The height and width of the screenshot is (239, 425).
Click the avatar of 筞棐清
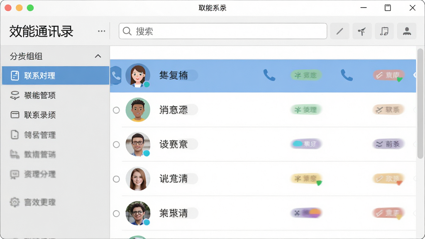pos(138,213)
